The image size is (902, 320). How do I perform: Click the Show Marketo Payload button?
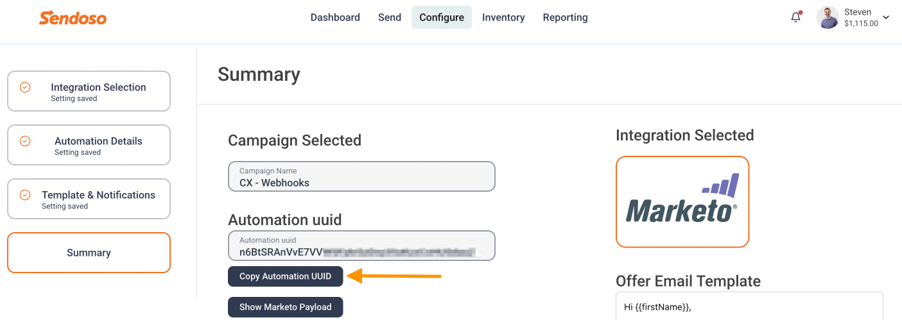(286, 307)
